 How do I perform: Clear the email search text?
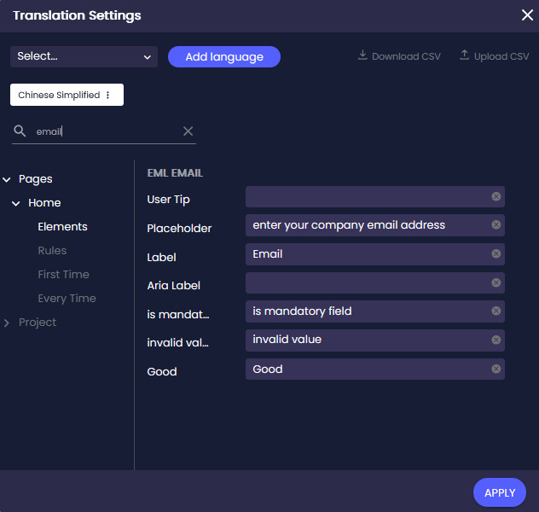point(188,131)
